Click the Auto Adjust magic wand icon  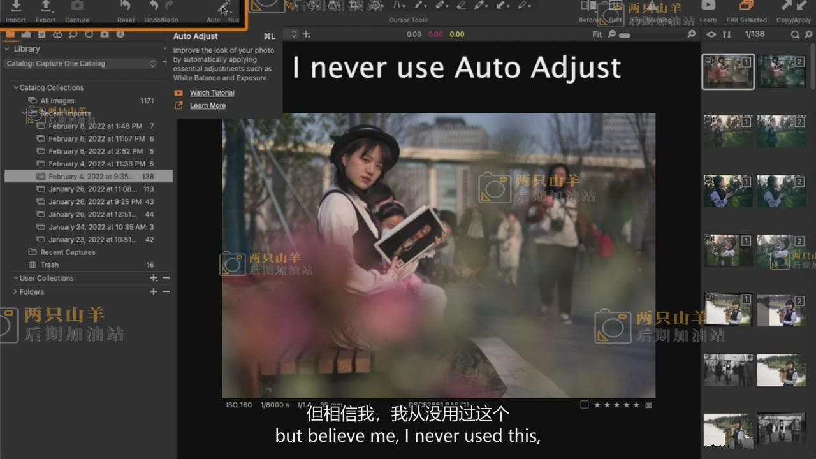coord(224,8)
